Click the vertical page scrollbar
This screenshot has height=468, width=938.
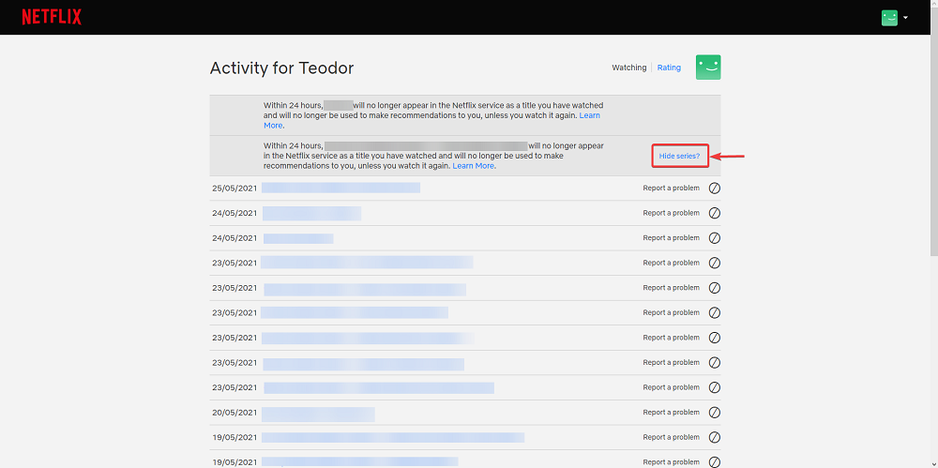pyautogui.click(x=932, y=141)
